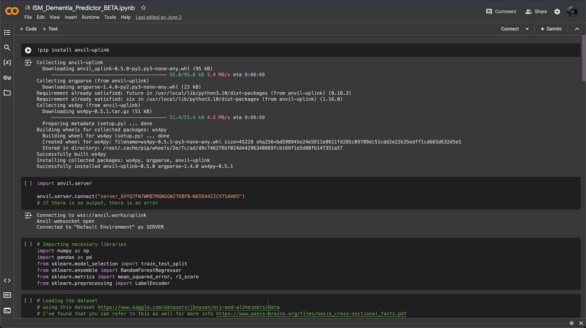
Task: Open the Table of contents sidebar icon
Action: tap(7, 32)
